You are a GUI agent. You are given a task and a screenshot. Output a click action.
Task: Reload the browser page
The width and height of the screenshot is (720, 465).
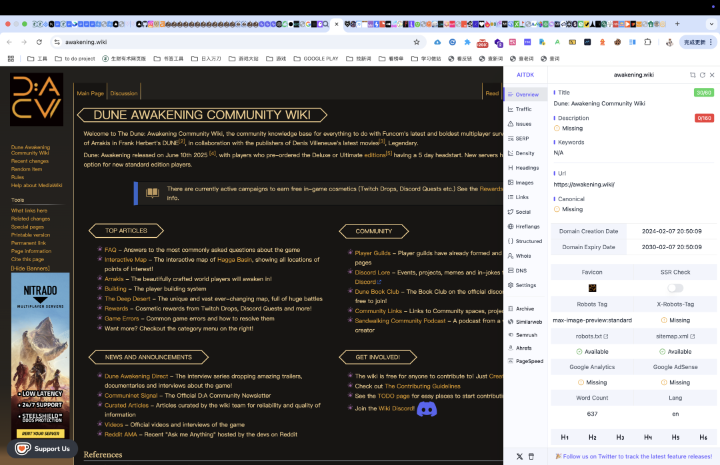(39, 42)
